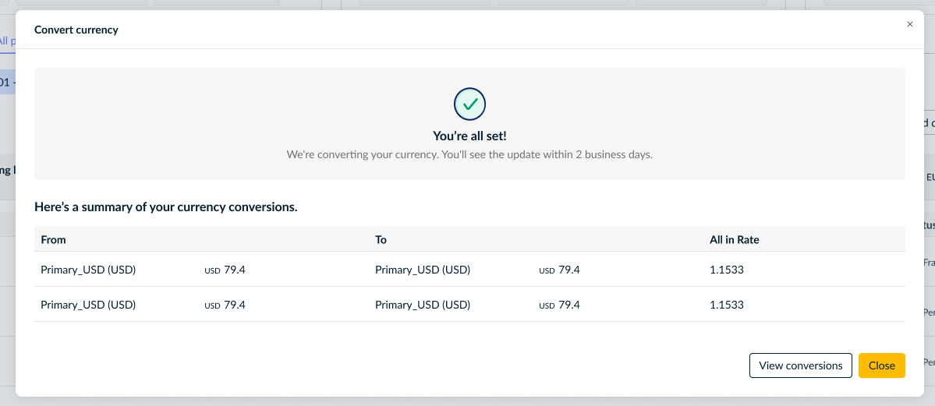Screen dimensions: 935x406
Task: Click second row rate value 1.1533
Action: (727, 305)
